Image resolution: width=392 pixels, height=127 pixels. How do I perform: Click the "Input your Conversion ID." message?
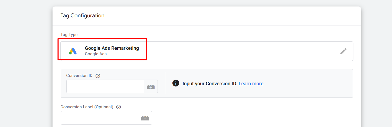[210, 84]
